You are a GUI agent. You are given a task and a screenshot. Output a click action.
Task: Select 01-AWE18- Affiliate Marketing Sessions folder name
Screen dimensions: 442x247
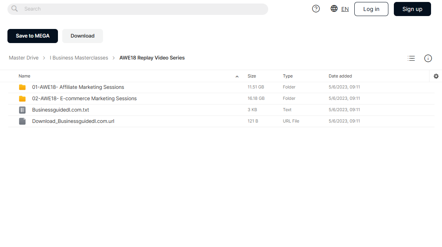[78, 87]
